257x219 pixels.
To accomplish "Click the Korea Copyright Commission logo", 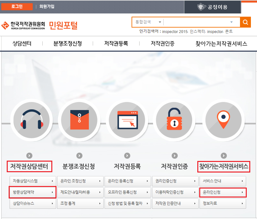I will [x=23, y=25].
